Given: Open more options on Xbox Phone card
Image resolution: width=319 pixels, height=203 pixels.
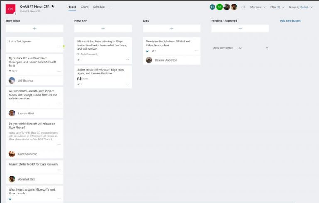Looking at the screenshot, I should 59,144.
